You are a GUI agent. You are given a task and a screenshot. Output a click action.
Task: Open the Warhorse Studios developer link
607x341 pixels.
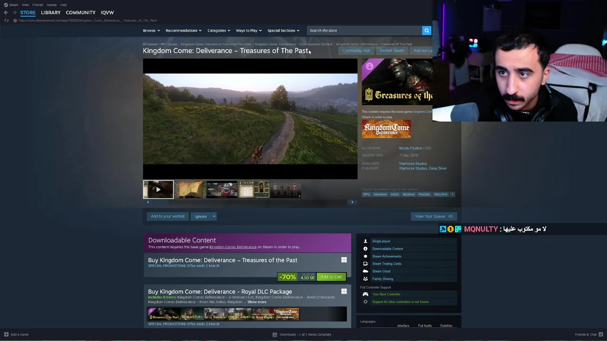point(413,163)
